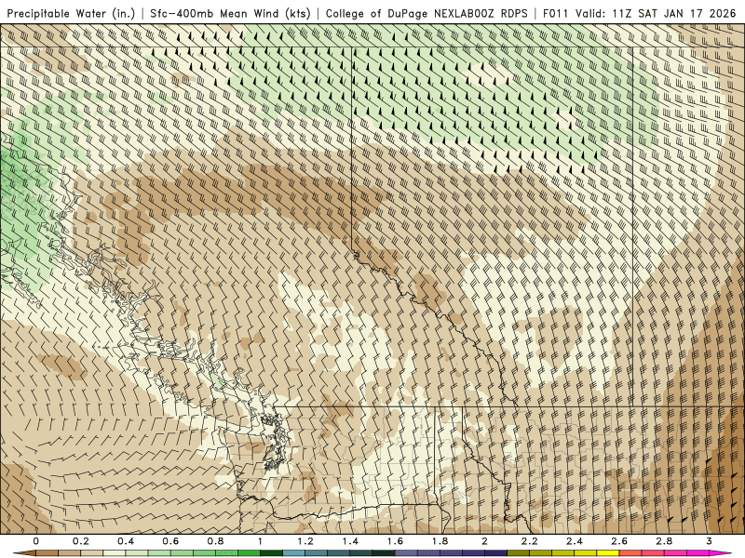Click the 'Precipitable Water (in.)' title text
Screen dimensions: 745x558
point(72,13)
